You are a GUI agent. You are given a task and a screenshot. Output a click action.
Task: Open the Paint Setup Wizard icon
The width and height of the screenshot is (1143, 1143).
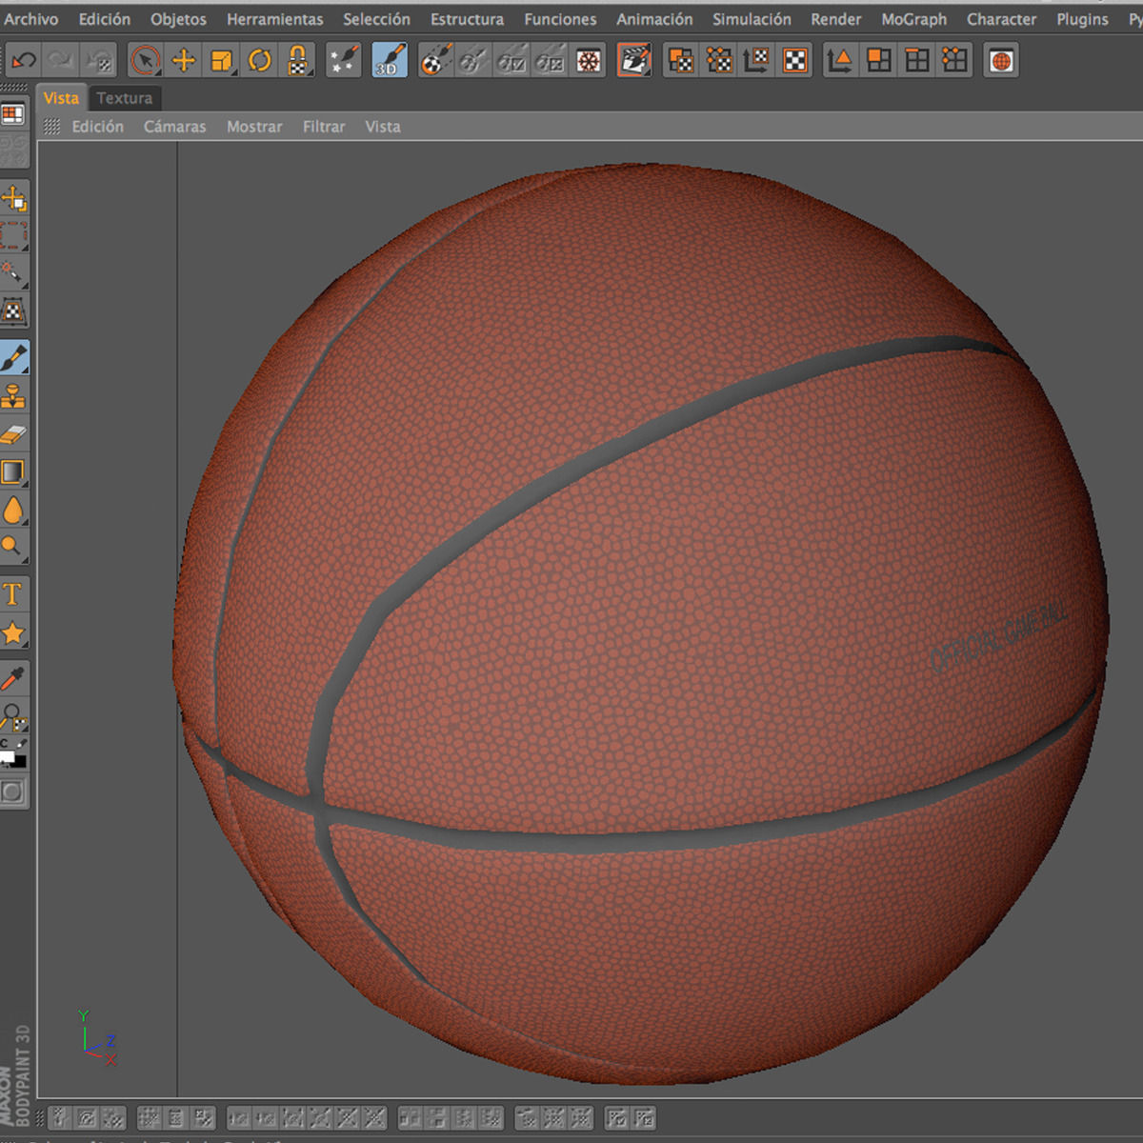(x=343, y=61)
